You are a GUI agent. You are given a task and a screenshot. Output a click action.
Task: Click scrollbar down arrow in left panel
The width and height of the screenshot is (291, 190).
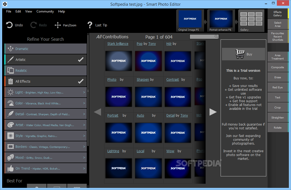tap(88, 186)
